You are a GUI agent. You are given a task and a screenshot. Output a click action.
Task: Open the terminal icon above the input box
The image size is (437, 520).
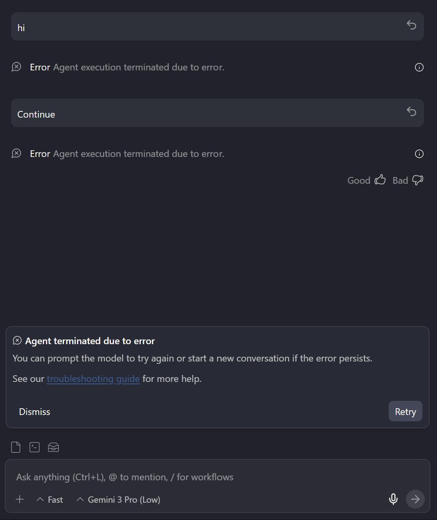35,447
